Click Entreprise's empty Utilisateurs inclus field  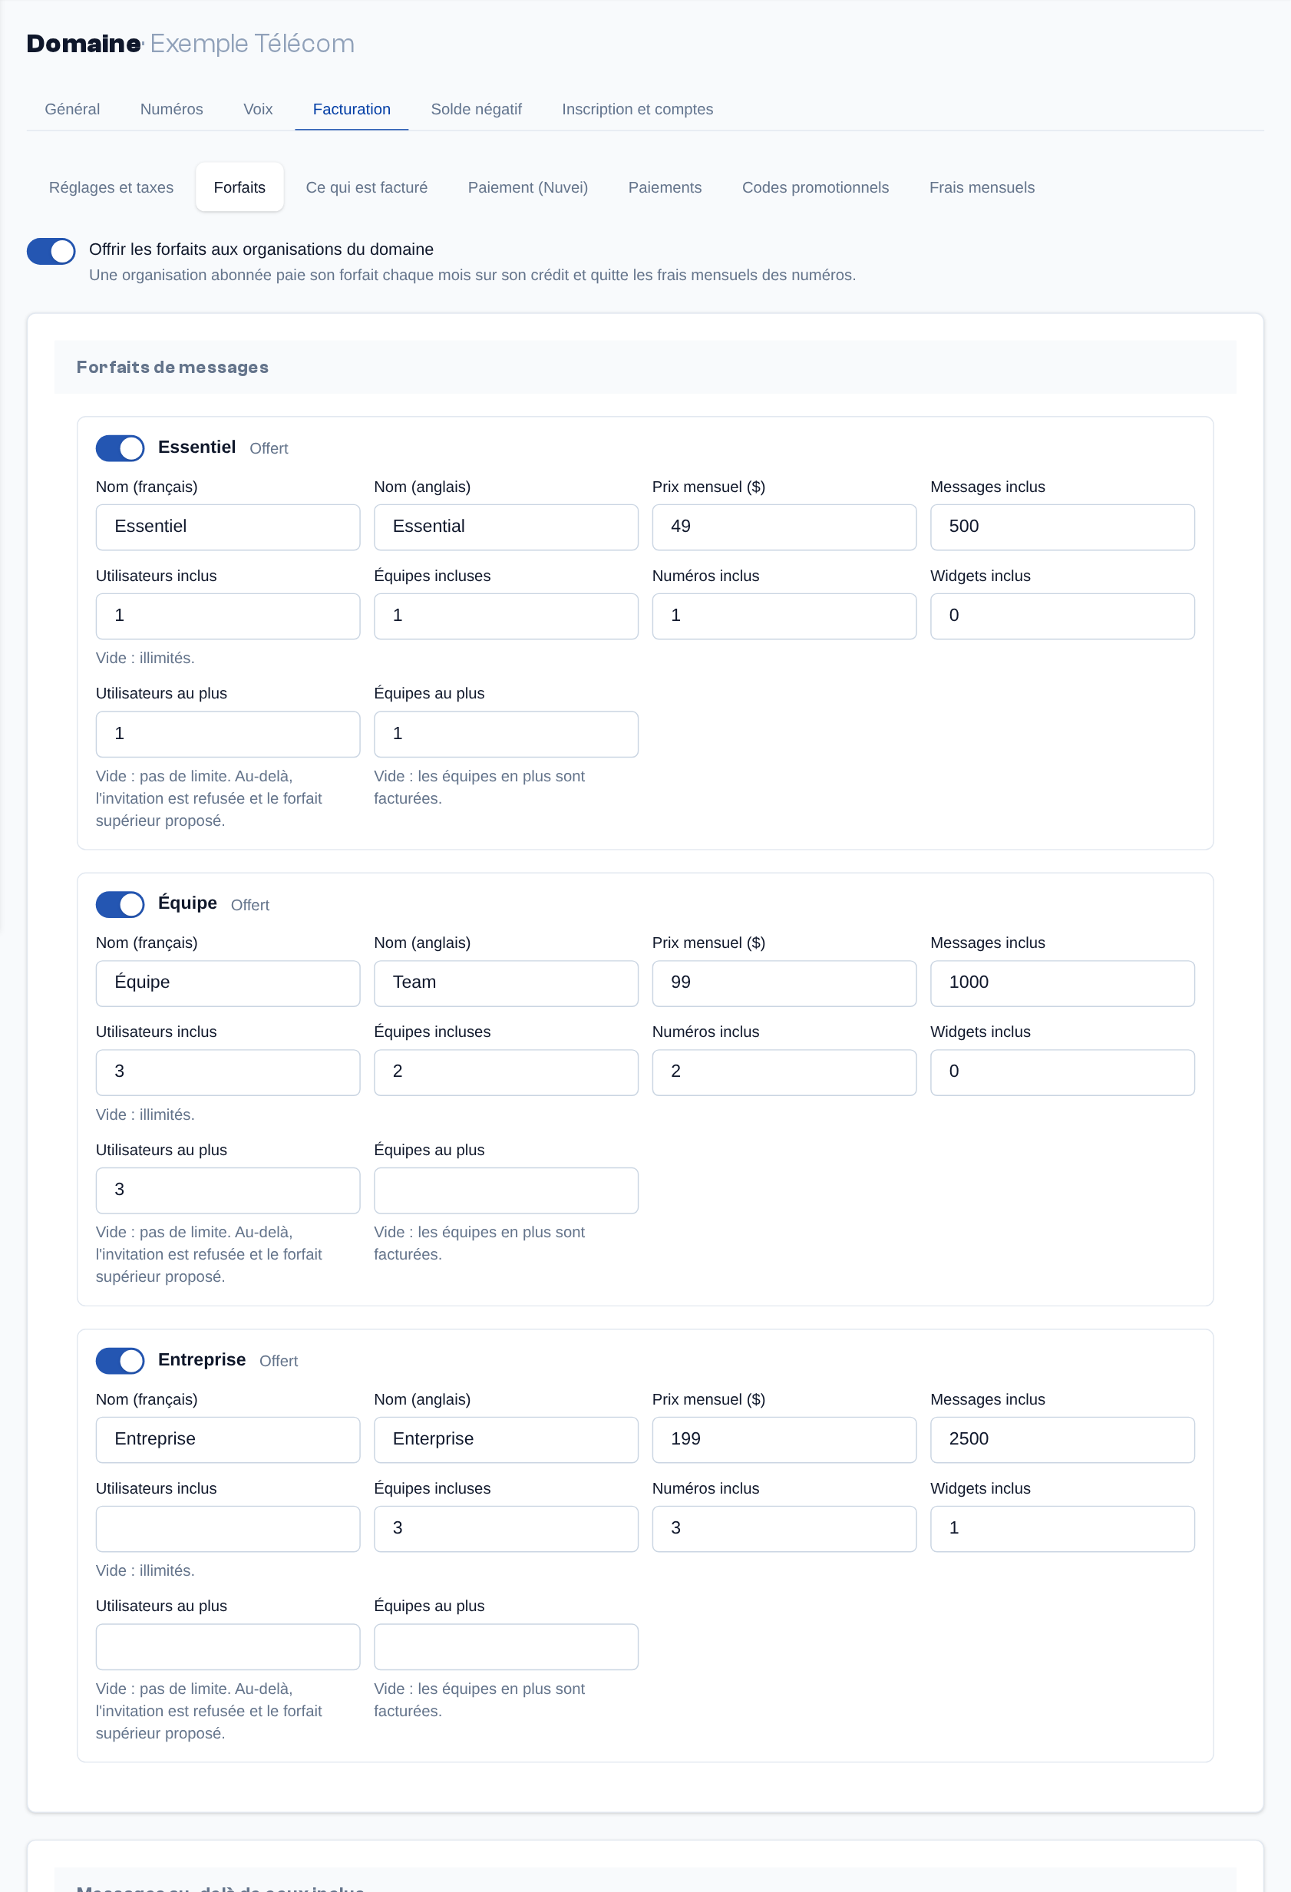click(x=228, y=1528)
